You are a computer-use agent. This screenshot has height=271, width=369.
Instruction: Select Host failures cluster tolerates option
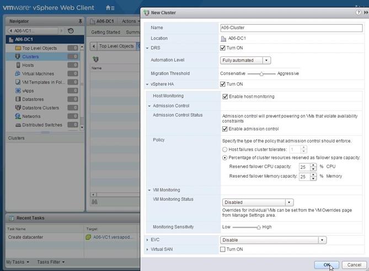click(x=224, y=150)
